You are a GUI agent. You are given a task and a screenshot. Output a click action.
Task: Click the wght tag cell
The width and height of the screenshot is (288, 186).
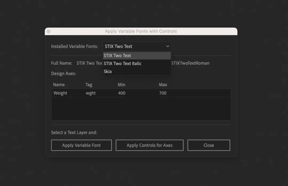coord(91,93)
